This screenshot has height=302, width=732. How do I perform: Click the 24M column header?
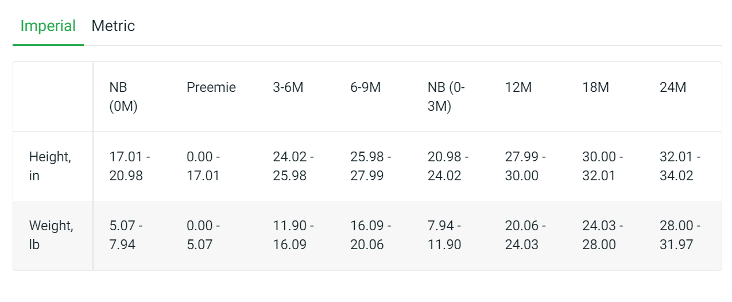pos(673,88)
